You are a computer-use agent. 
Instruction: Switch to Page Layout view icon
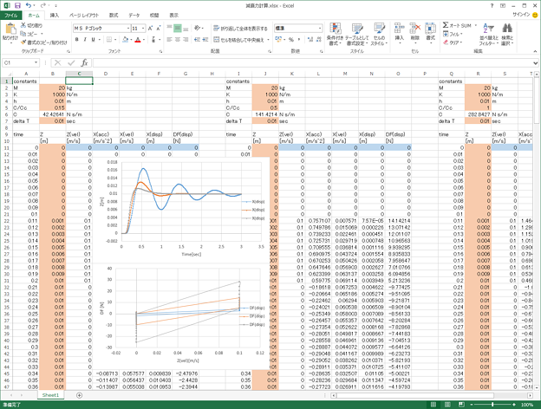point(447,405)
